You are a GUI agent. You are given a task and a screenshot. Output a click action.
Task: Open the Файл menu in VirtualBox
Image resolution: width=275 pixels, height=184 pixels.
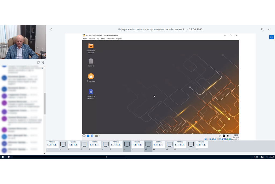(x=85, y=39)
